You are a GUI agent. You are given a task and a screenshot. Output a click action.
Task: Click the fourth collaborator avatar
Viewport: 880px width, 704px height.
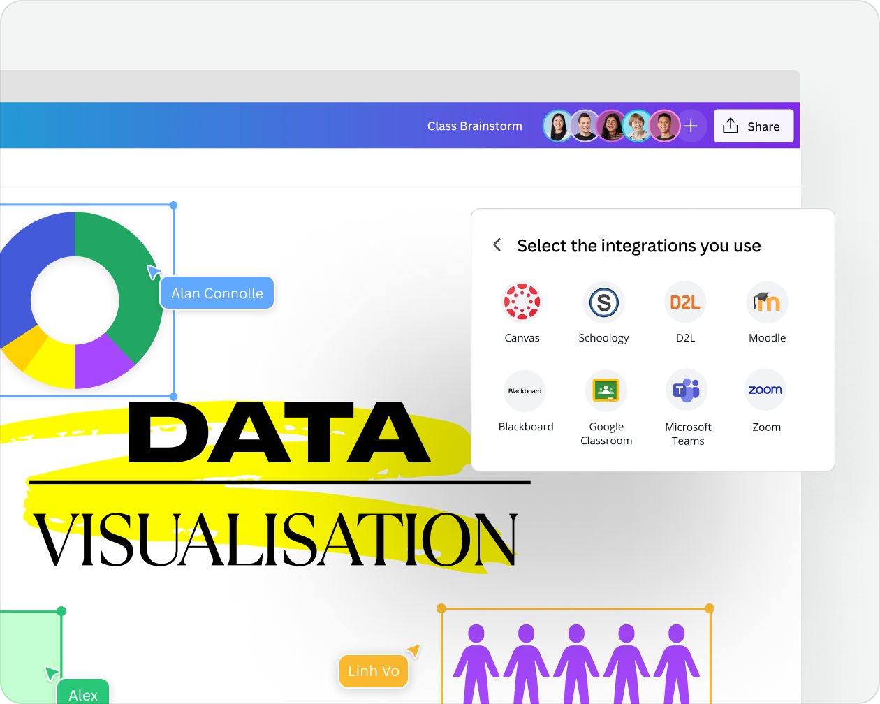click(638, 126)
